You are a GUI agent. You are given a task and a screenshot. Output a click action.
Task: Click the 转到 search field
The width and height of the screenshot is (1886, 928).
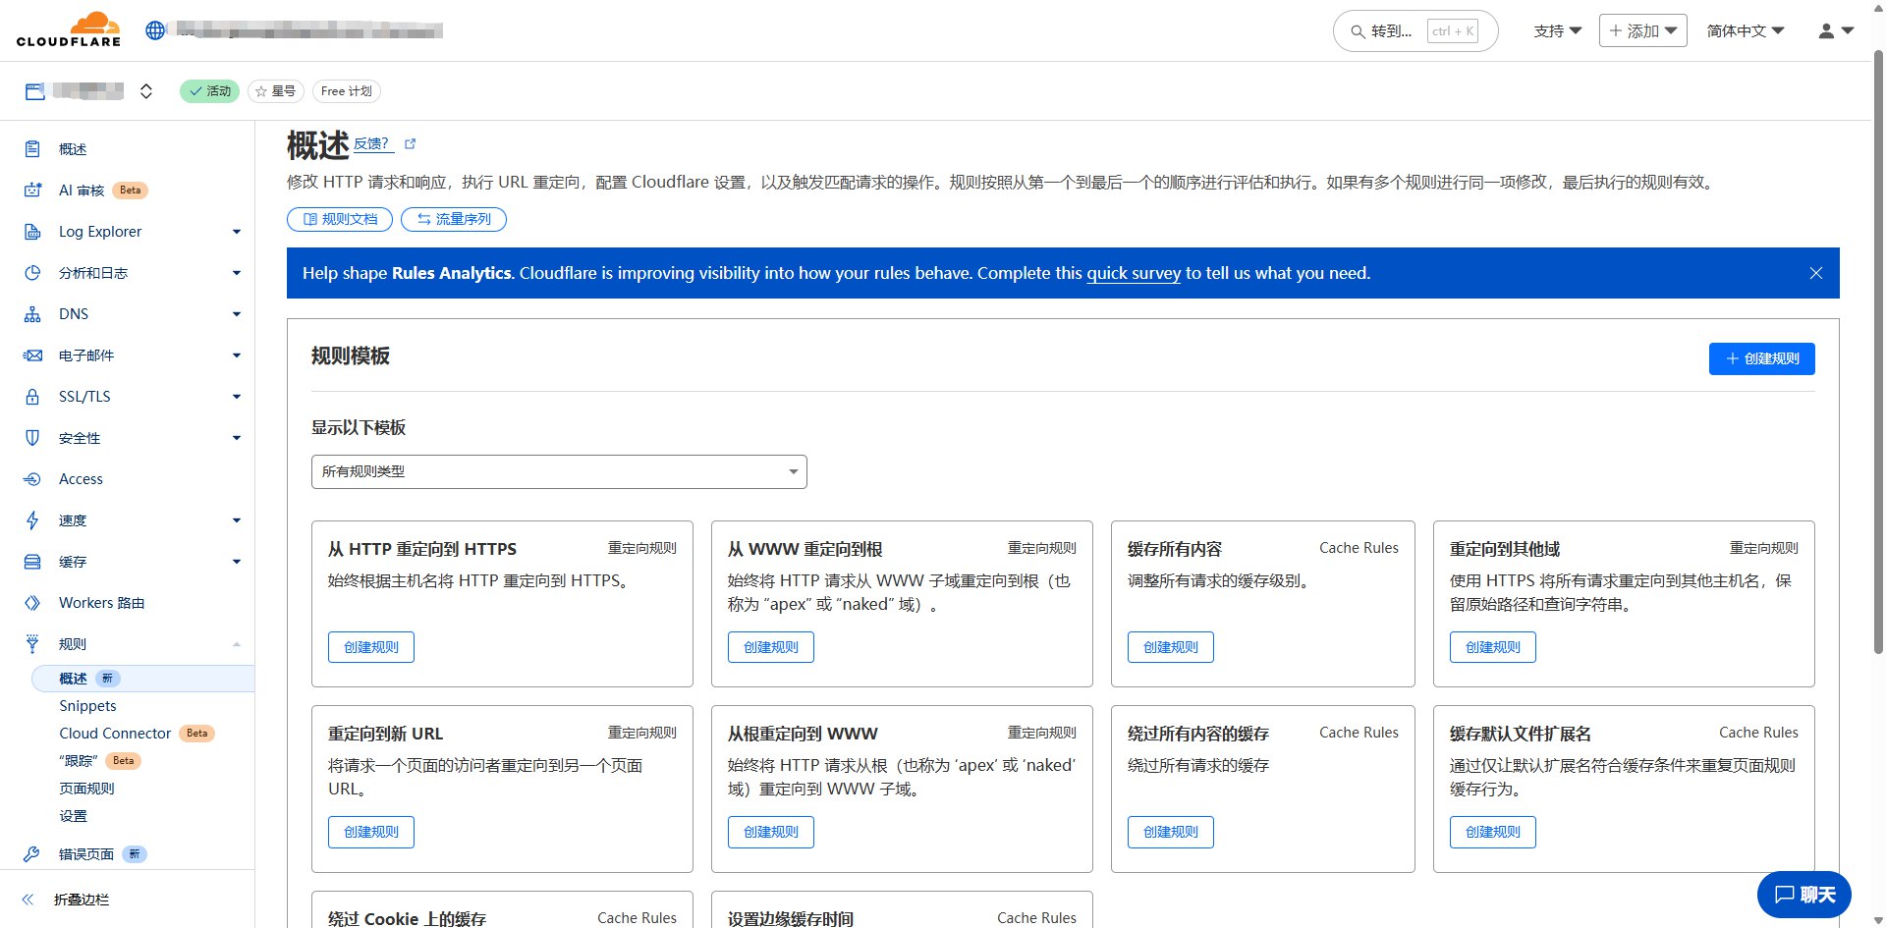tap(1415, 31)
